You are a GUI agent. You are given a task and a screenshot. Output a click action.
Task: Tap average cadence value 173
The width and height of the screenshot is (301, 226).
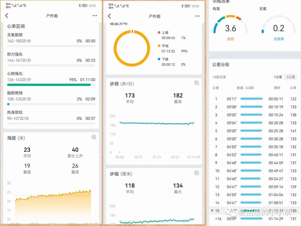pyautogui.click(x=130, y=95)
